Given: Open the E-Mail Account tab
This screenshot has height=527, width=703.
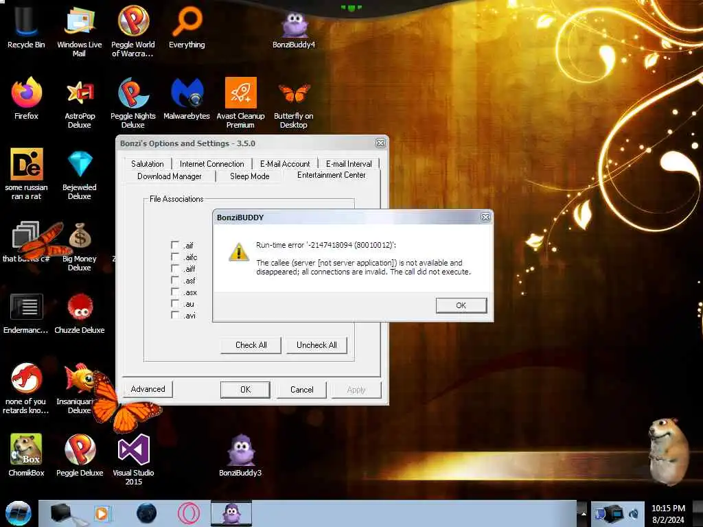Looking at the screenshot, I should click(x=285, y=164).
